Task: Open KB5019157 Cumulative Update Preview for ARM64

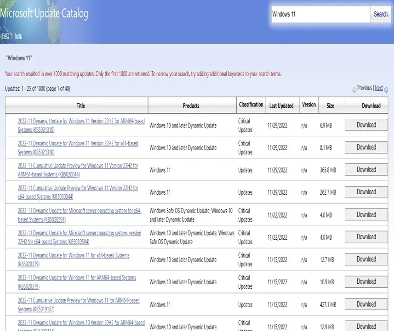Action: pyautogui.click(x=79, y=305)
